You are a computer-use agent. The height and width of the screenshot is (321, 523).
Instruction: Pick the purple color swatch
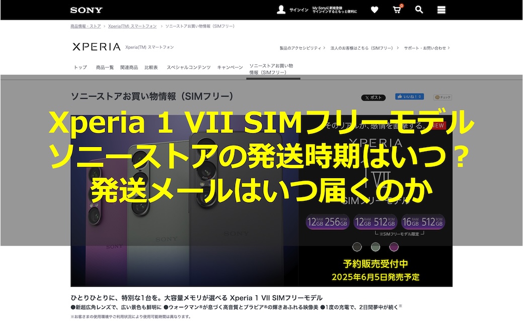pyautogui.click(x=394, y=247)
